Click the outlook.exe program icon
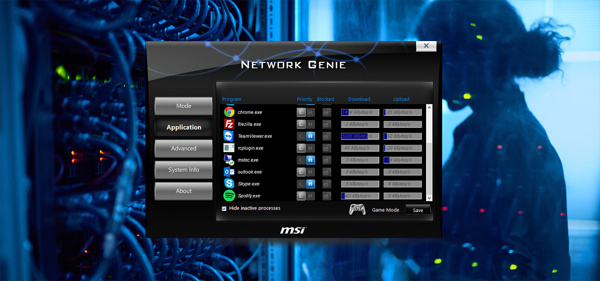The width and height of the screenshot is (600, 281). 229,172
